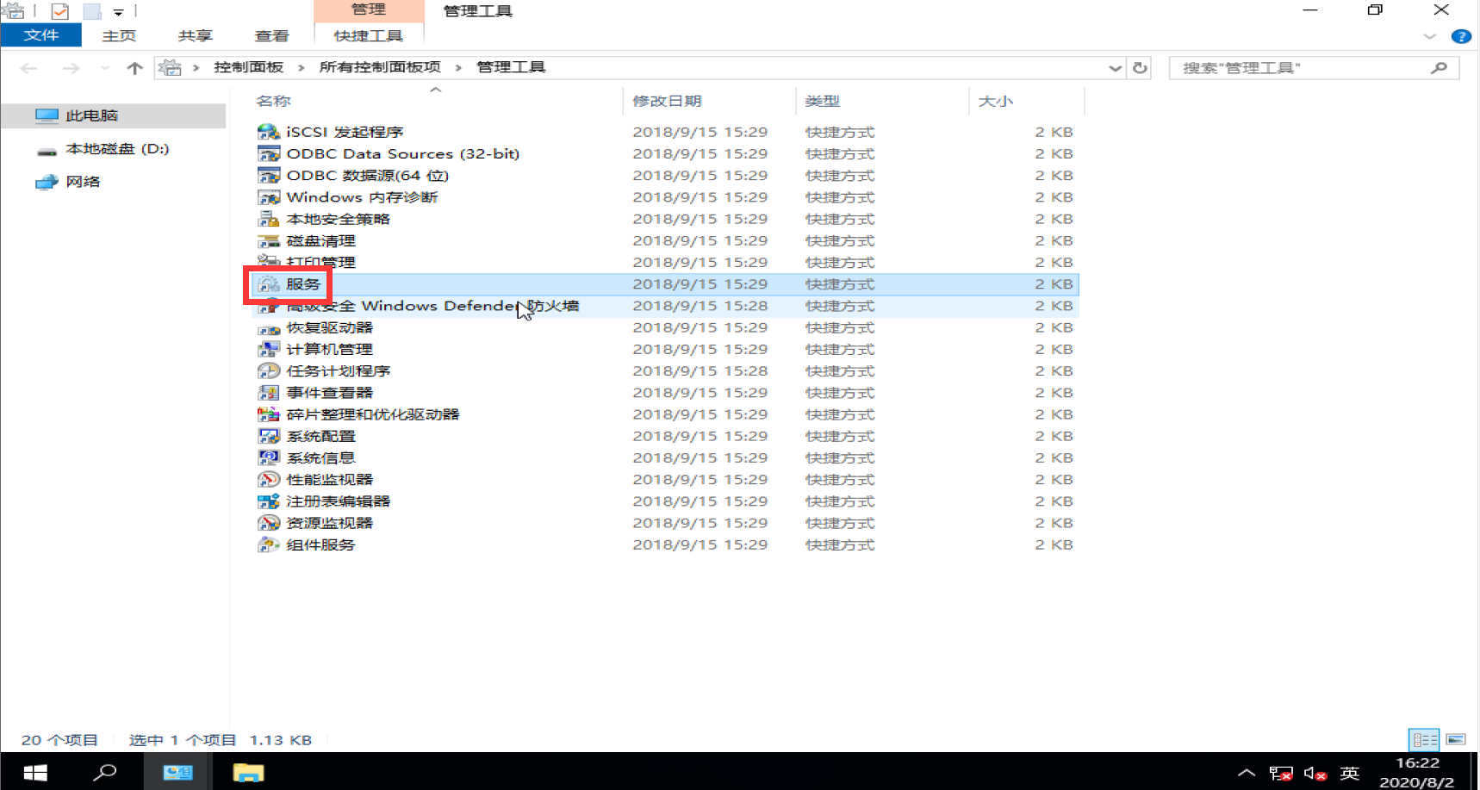The width and height of the screenshot is (1480, 790).
Task: Expand the chevron after 控制面板 in breadcrumb
Action: pos(301,67)
